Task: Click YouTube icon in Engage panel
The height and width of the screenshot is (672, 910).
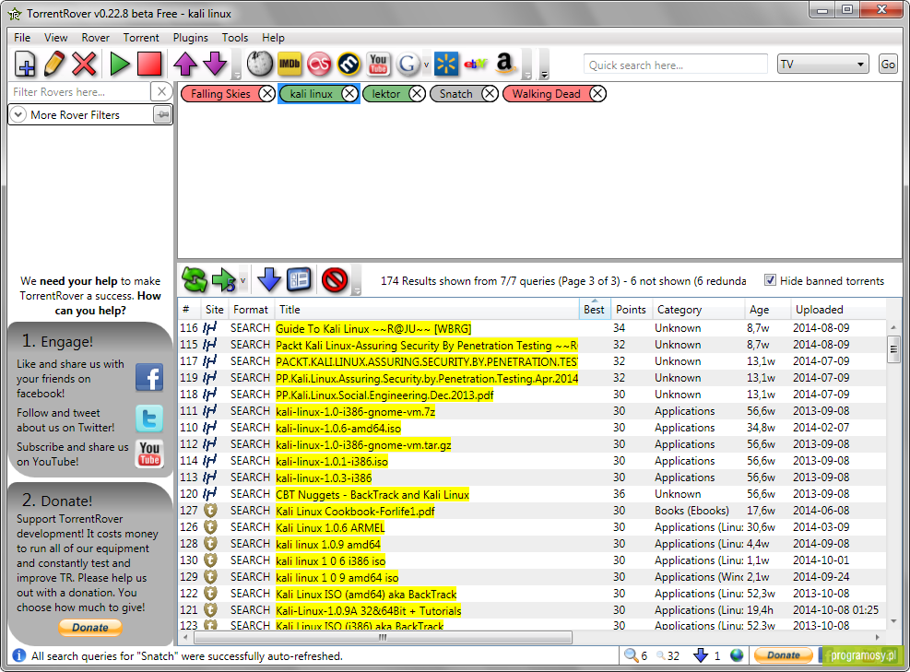Action: [149, 454]
